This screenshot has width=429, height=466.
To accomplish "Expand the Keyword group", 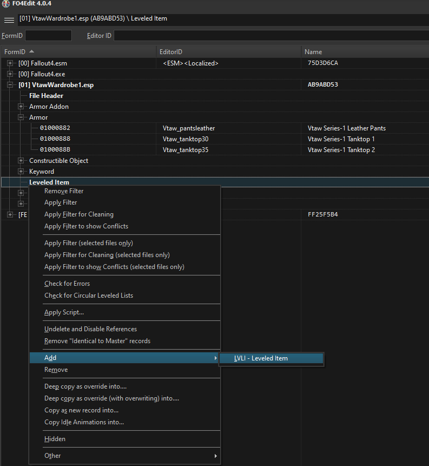I will (21, 171).
